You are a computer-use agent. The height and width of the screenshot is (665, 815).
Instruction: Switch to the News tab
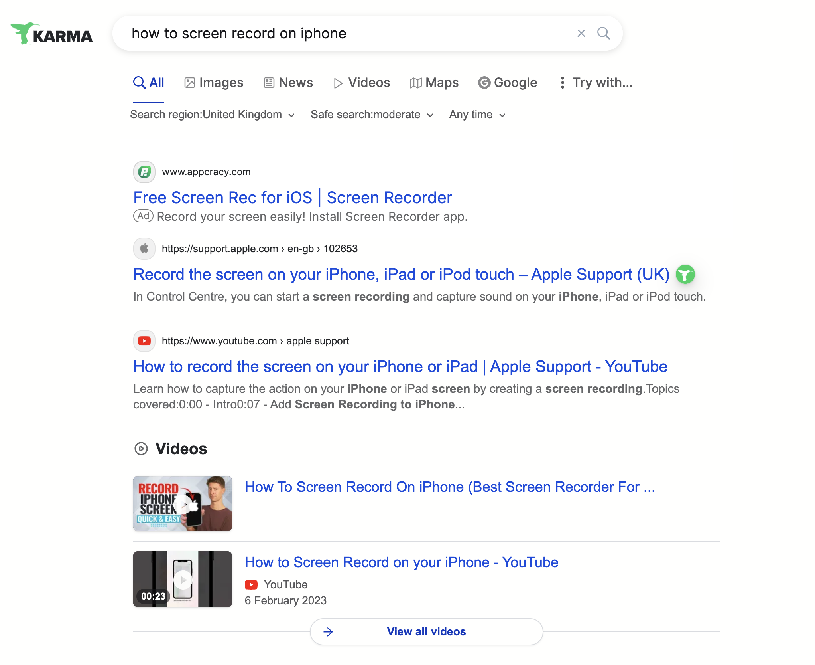tap(288, 83)
